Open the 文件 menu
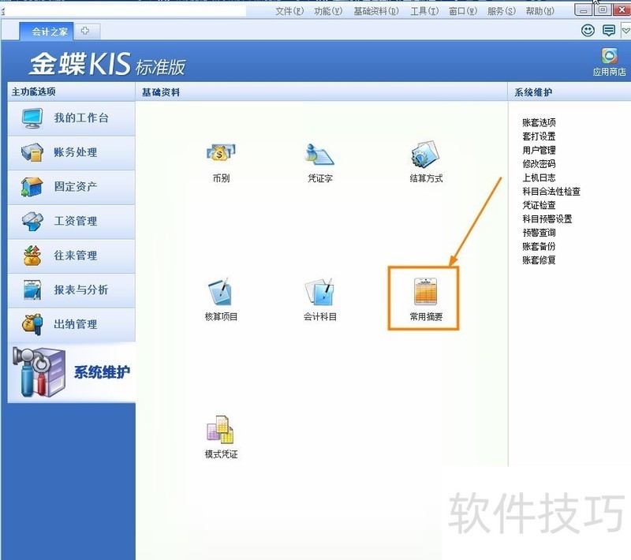This screenshot has width=631, height=560. [288, 10]
